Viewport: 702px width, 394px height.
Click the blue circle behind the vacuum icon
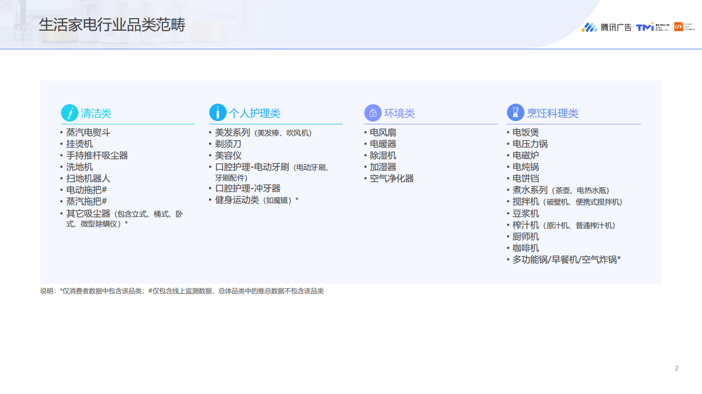click(69, 112)
